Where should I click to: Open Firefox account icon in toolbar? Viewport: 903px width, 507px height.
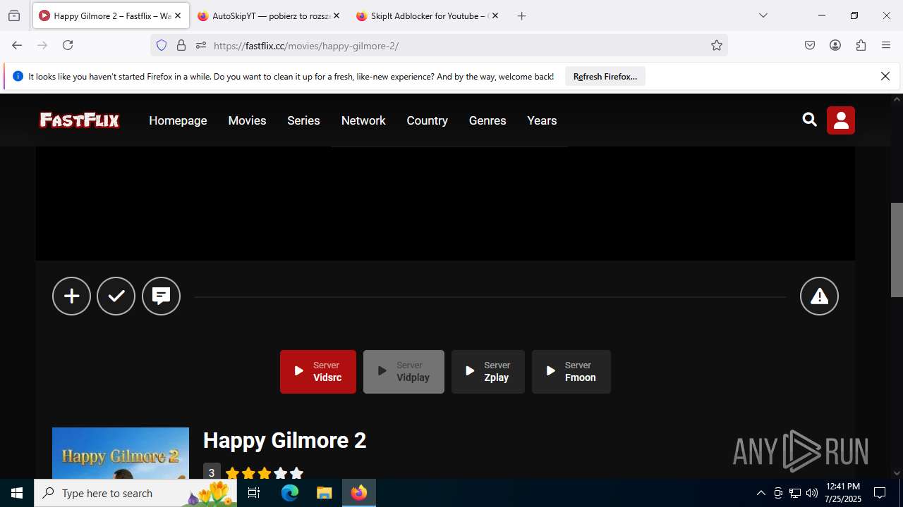pyautogui.click(x=835, y=45)
